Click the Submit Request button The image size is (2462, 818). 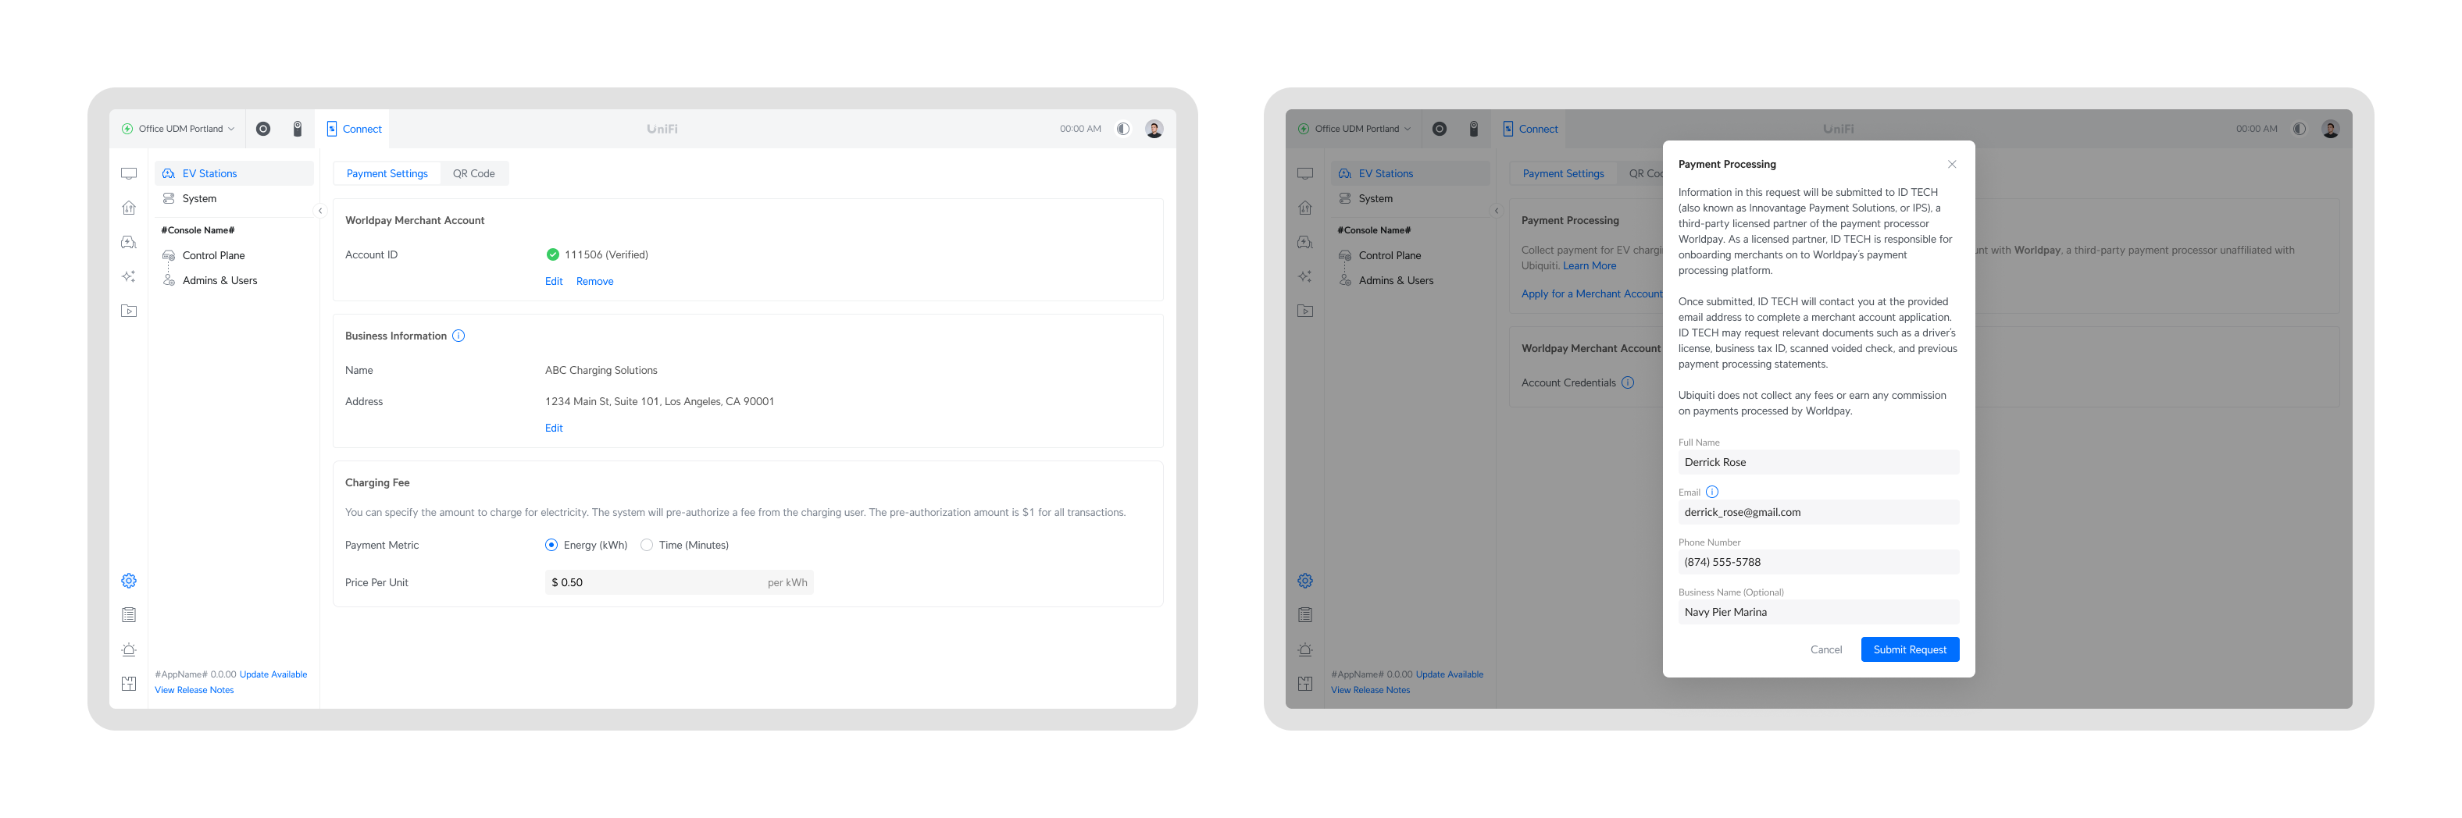pyautogui.click(x=1910, y=650)
